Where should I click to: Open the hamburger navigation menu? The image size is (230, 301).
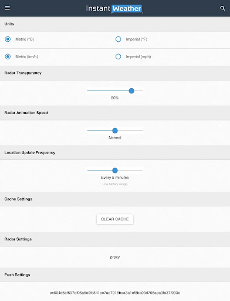click(x=7, y=8)
